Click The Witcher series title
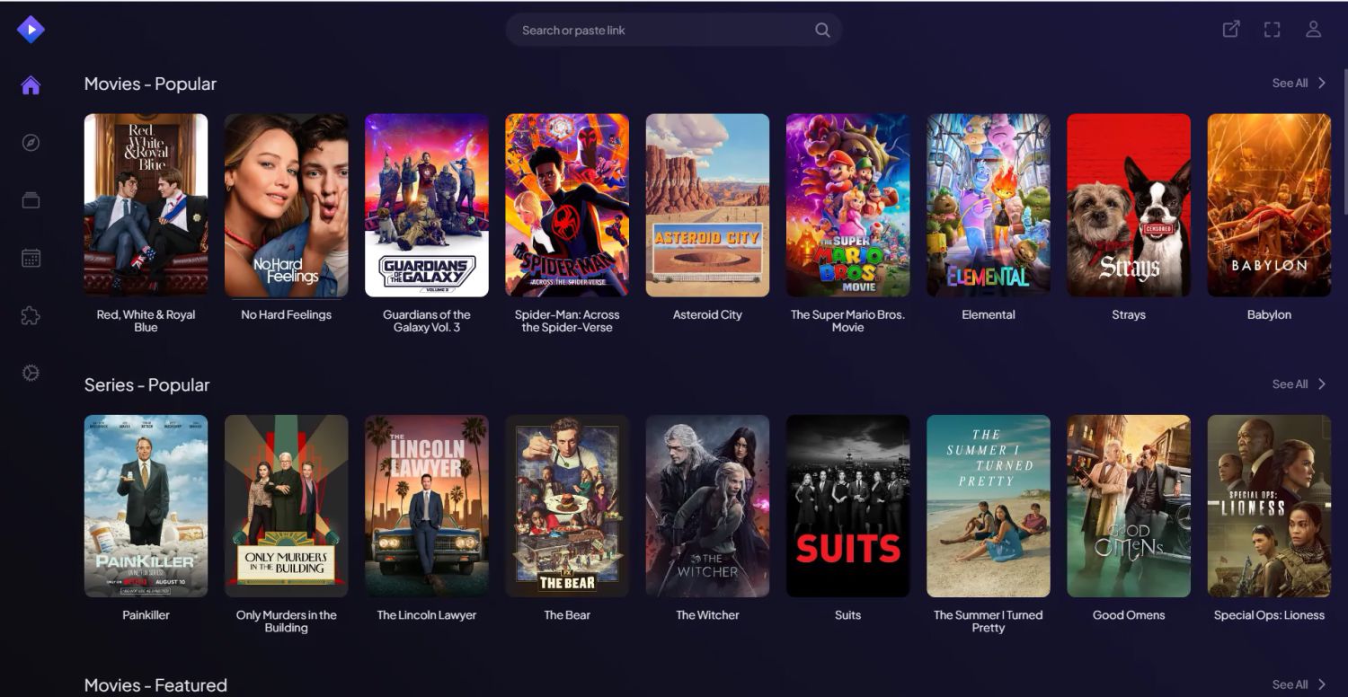This screenshot has height=697, width=1348. [x=707, y=615]
